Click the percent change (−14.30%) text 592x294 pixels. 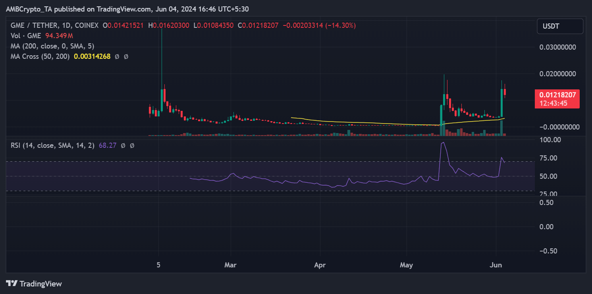340,25
